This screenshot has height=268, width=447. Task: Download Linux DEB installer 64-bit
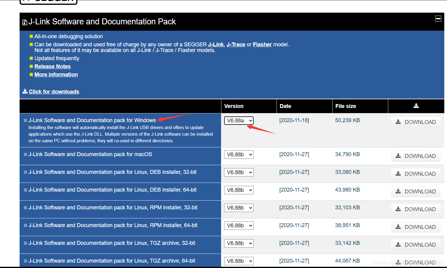pos(416,191)
